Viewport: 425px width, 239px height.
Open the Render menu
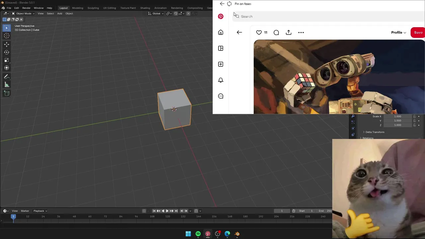[26, 8]
